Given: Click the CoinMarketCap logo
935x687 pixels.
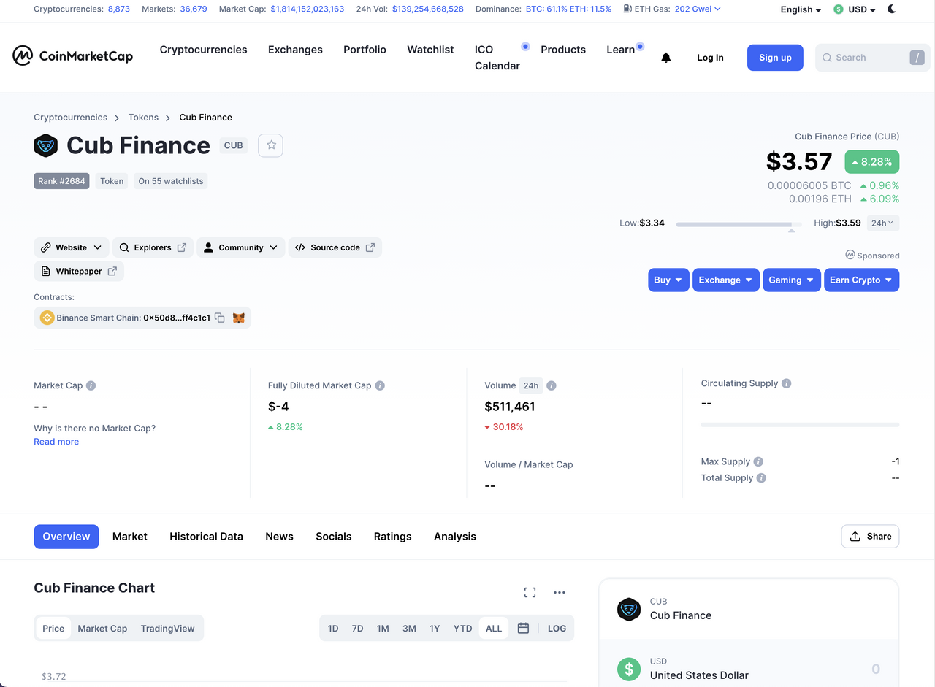Looking at the screenshot, I should [73, 55].
